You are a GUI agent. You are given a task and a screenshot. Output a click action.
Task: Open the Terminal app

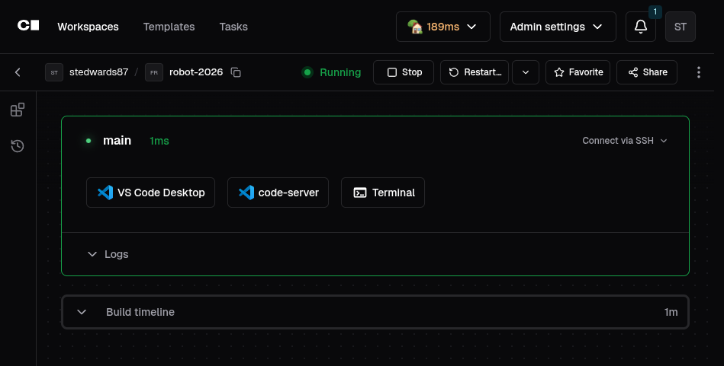tap(383, 193)
